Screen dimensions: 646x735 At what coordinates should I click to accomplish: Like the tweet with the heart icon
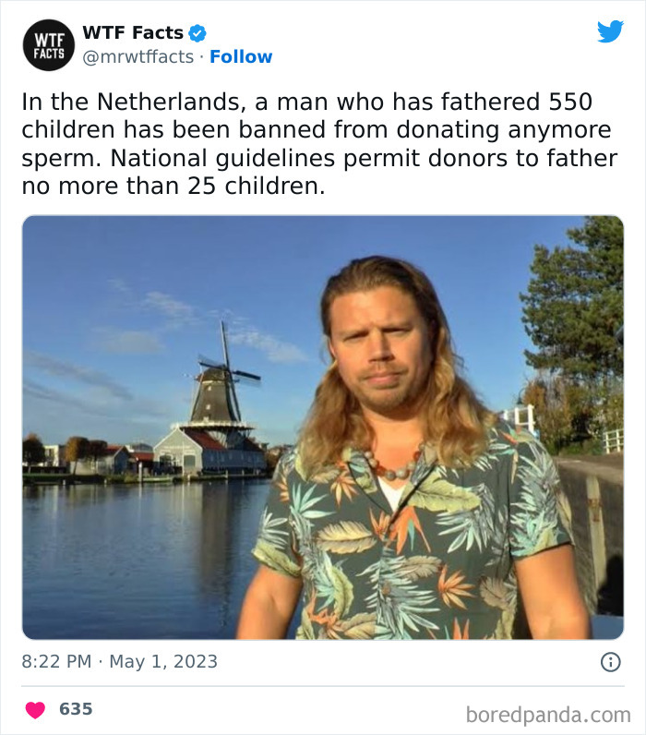coord(35,709)
